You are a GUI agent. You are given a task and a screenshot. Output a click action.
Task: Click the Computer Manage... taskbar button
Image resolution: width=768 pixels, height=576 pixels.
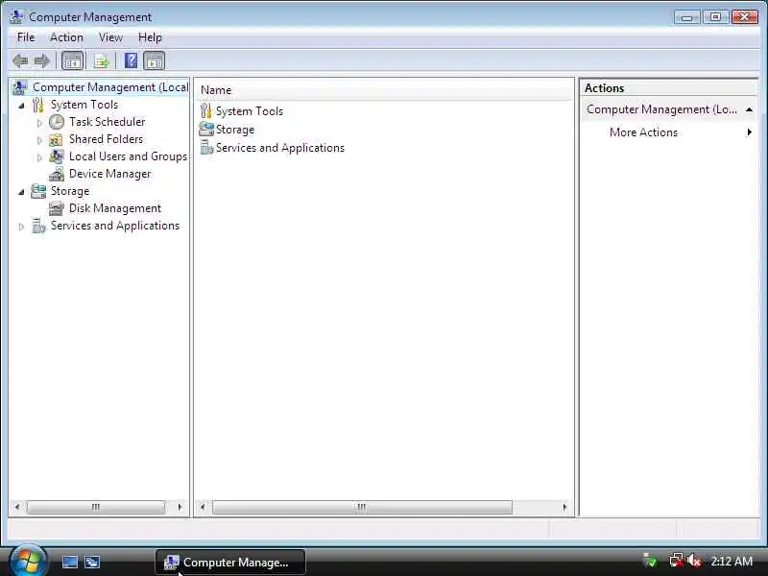(x=230, y=562)
